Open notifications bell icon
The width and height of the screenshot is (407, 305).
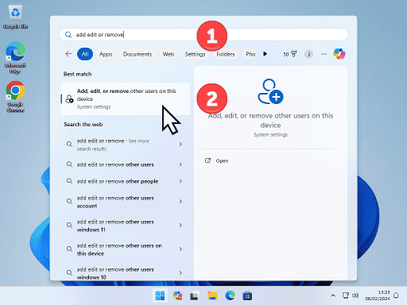pos(396,295)
